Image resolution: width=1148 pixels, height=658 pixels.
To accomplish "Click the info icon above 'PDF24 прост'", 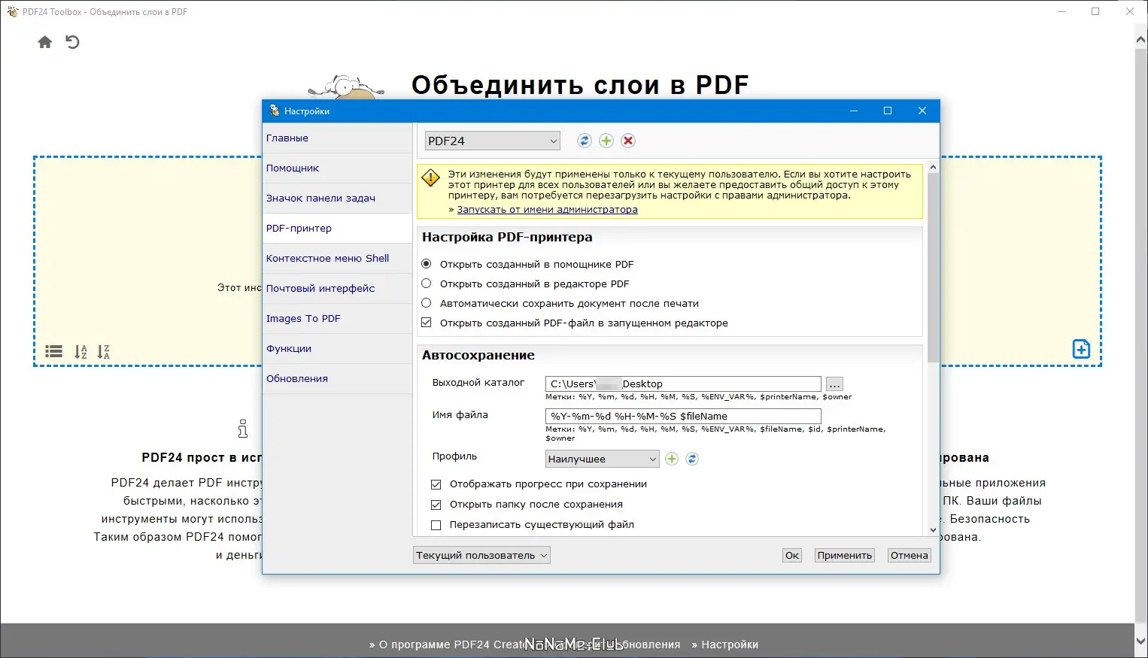I will click(x=242, y=428).
